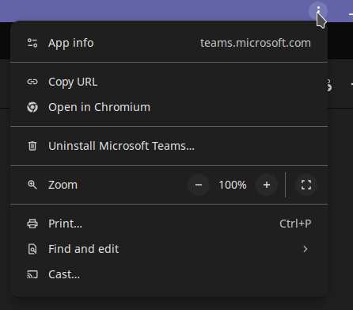Image resolution: width=353 pixels, height=310 pixels.
Task: Choose Open in Chromium
Action: (169, 107)
